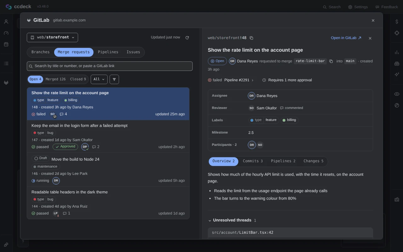This screenshot has width=403, height=252.
Task: Open the Changes 5 tab
Action: [313, 161]
